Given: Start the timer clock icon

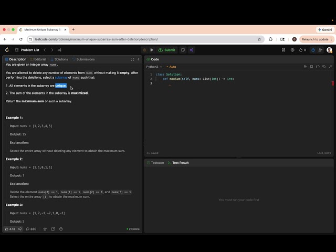Looking at the screenshot, I should [313, 50].
